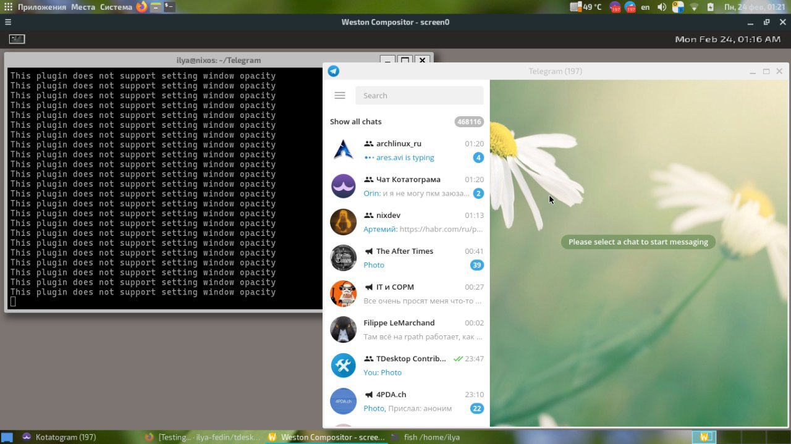Open the Система menu
The width and height of the screenshot is (791, 444).
click(116, 7)
